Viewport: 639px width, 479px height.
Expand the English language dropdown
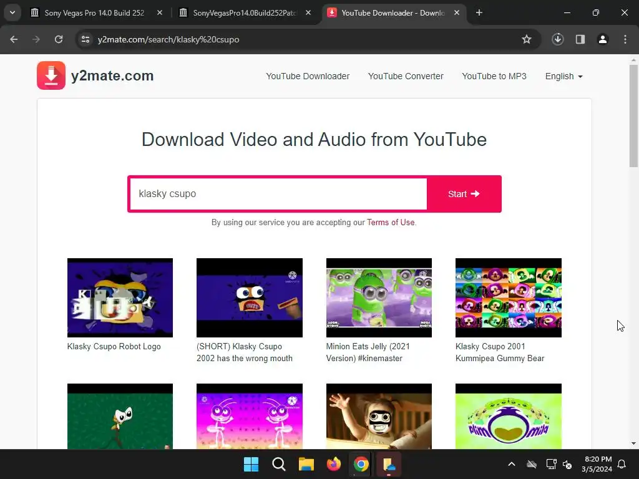564,76
